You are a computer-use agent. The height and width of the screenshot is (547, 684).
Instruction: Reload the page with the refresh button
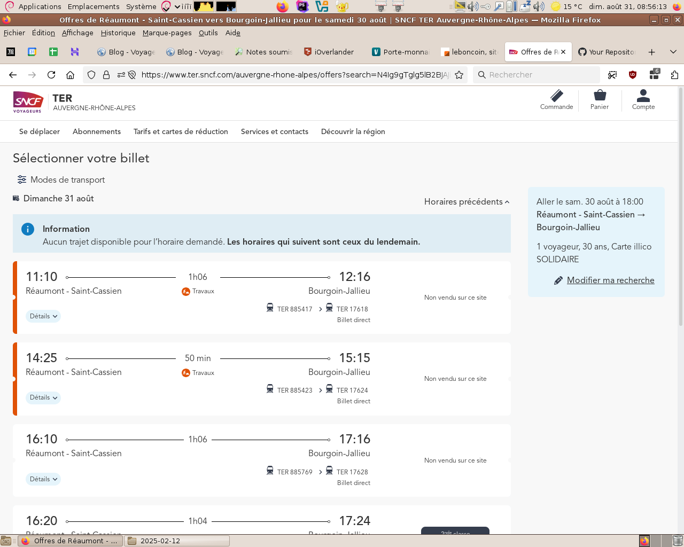51,75
